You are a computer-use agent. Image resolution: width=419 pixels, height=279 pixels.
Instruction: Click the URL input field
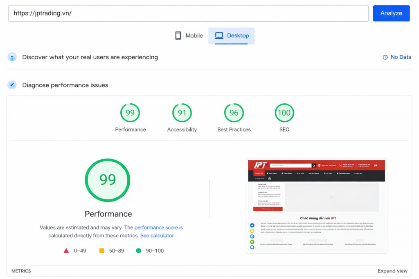pyautogui.click(x=188, y=13)
